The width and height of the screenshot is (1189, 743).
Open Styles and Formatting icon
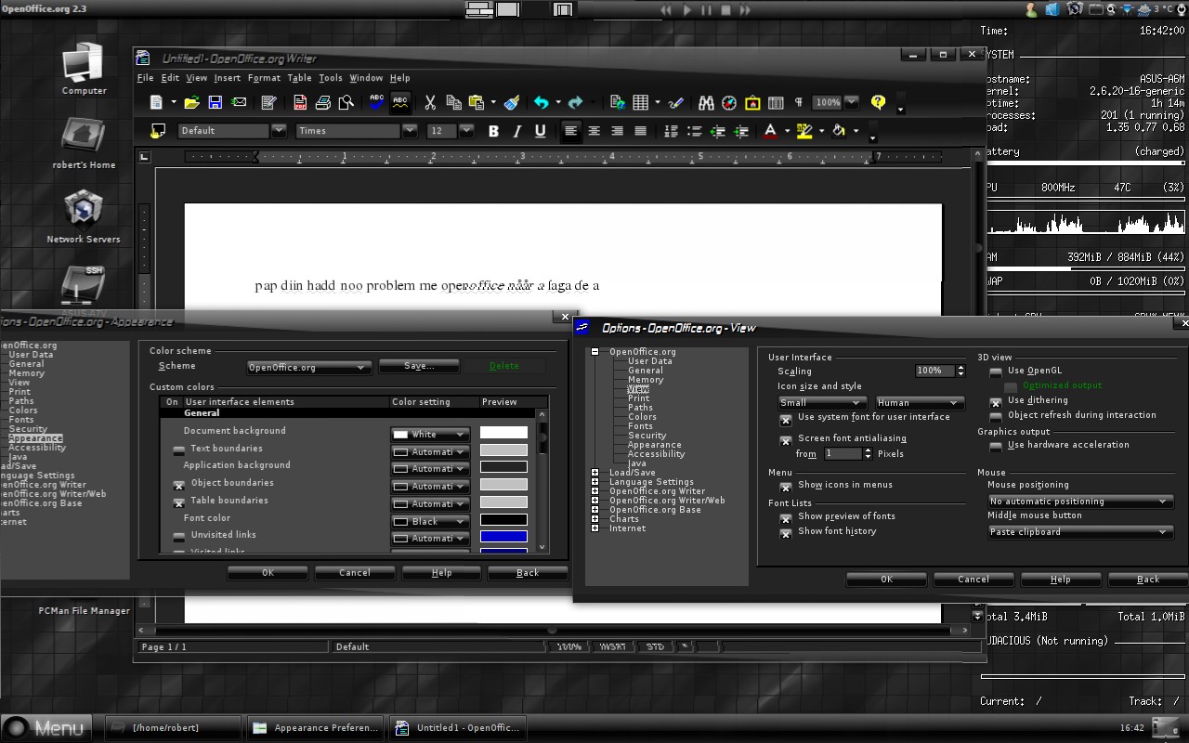click(x=158, y=131)
